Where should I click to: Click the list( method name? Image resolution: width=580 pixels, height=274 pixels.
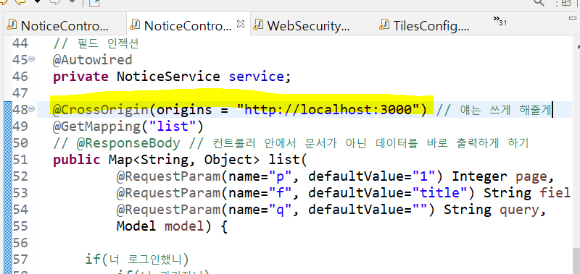click(x=288, y=160)
